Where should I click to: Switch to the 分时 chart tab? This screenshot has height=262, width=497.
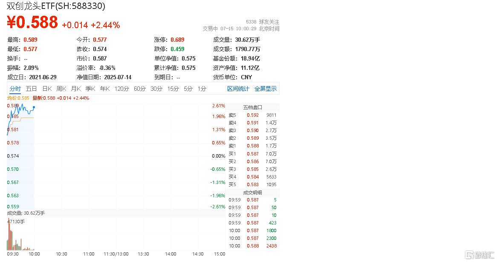click(x=15, y=89)
